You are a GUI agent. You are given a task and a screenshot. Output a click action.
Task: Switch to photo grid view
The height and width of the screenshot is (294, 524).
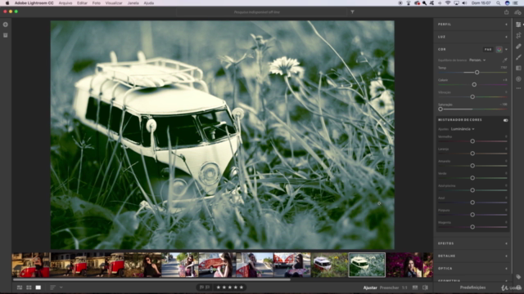pos(20,287)
